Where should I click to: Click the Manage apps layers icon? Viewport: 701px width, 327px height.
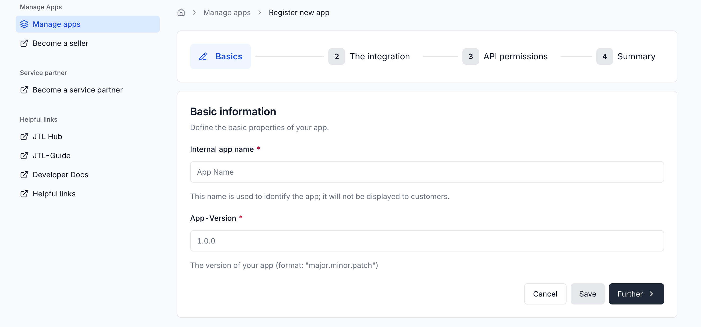tap(24, 24)
